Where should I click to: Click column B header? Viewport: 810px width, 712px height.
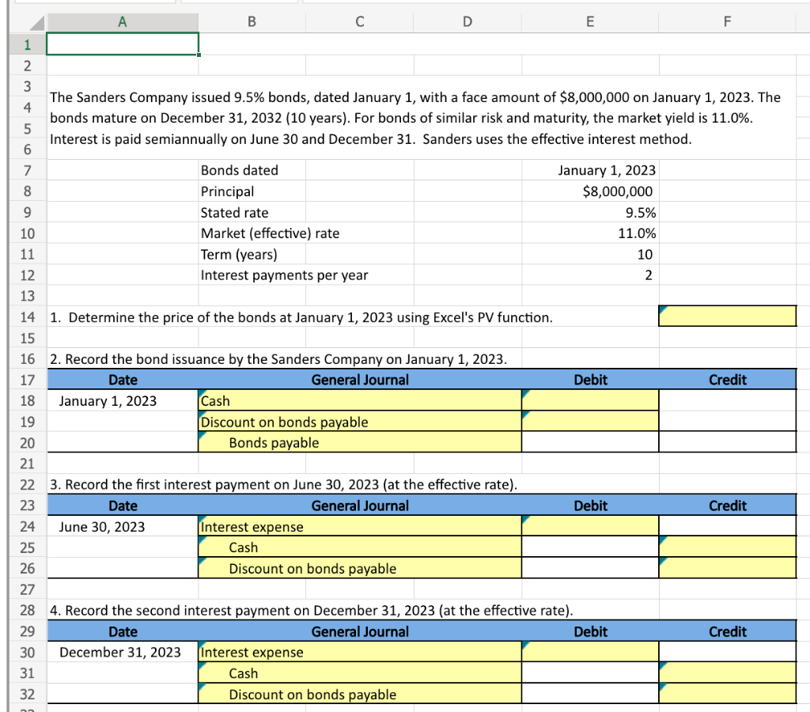coord(252,21)
